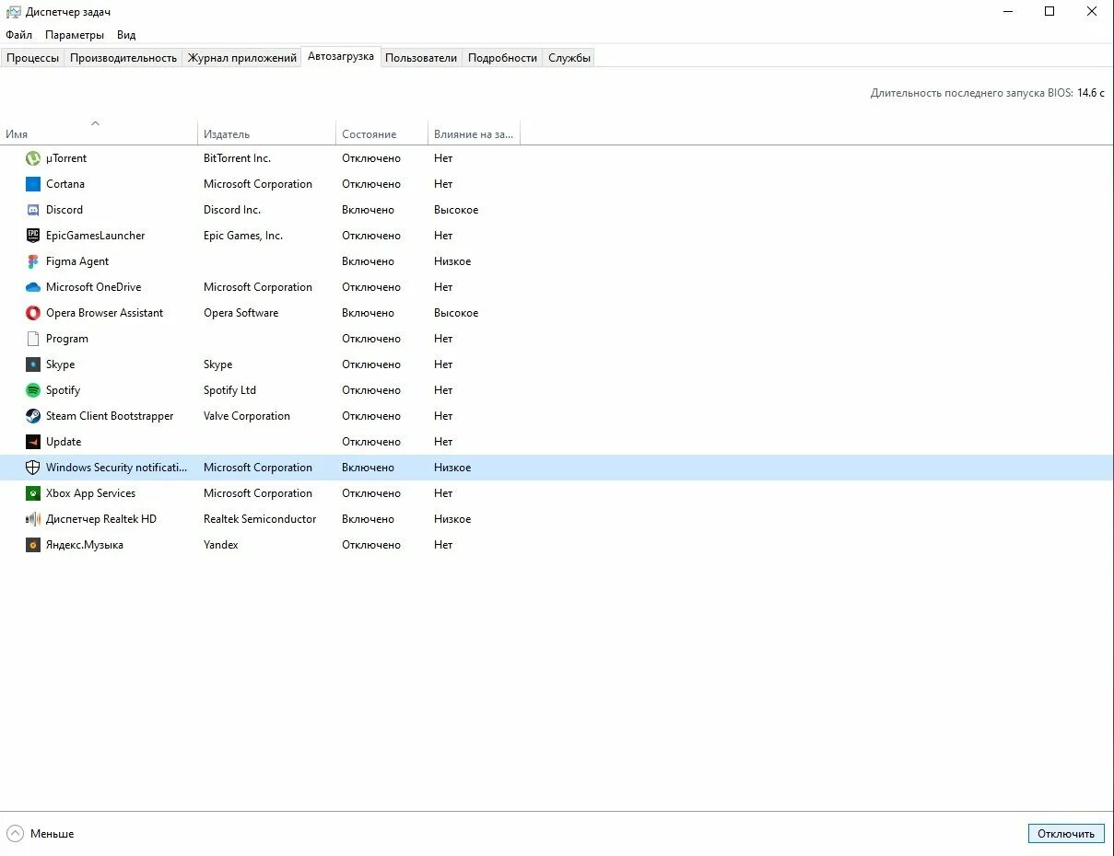Image resolution: width=1114 pixels, height=856 pixels.
Task: Click the Microsoft OneDrive cloud icon
Action: click(33, 287)
